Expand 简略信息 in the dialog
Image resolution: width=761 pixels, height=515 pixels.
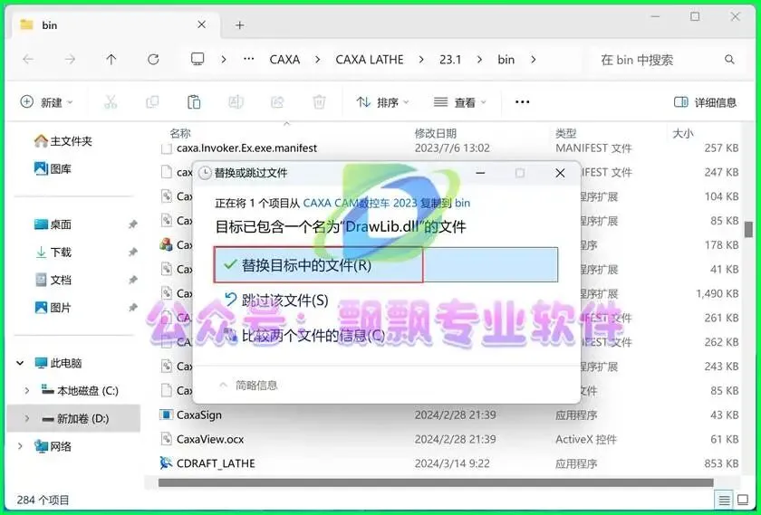(x=248, y=386)
